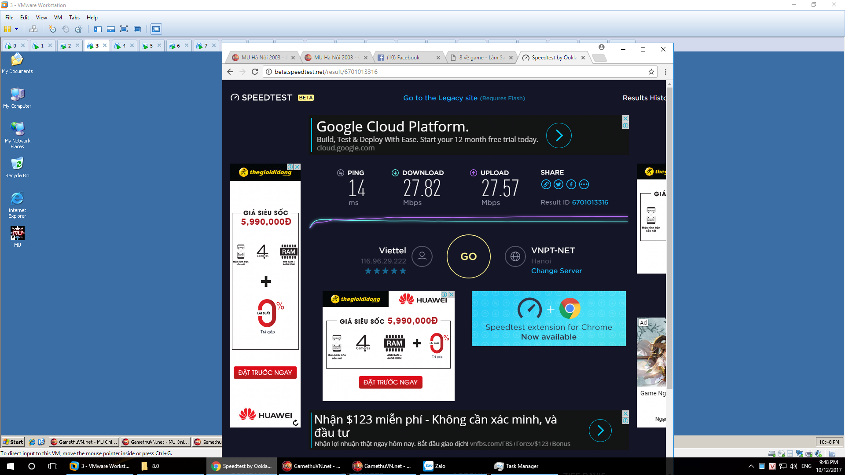Viewport: 845px width, 475px height.
Task: Bookmark page with the star icon
Action: [651, 72]
